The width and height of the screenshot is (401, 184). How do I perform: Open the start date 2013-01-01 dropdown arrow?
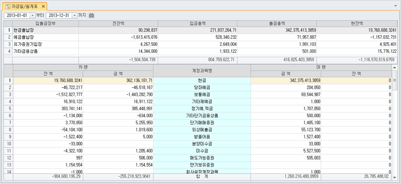click(32, 15)
